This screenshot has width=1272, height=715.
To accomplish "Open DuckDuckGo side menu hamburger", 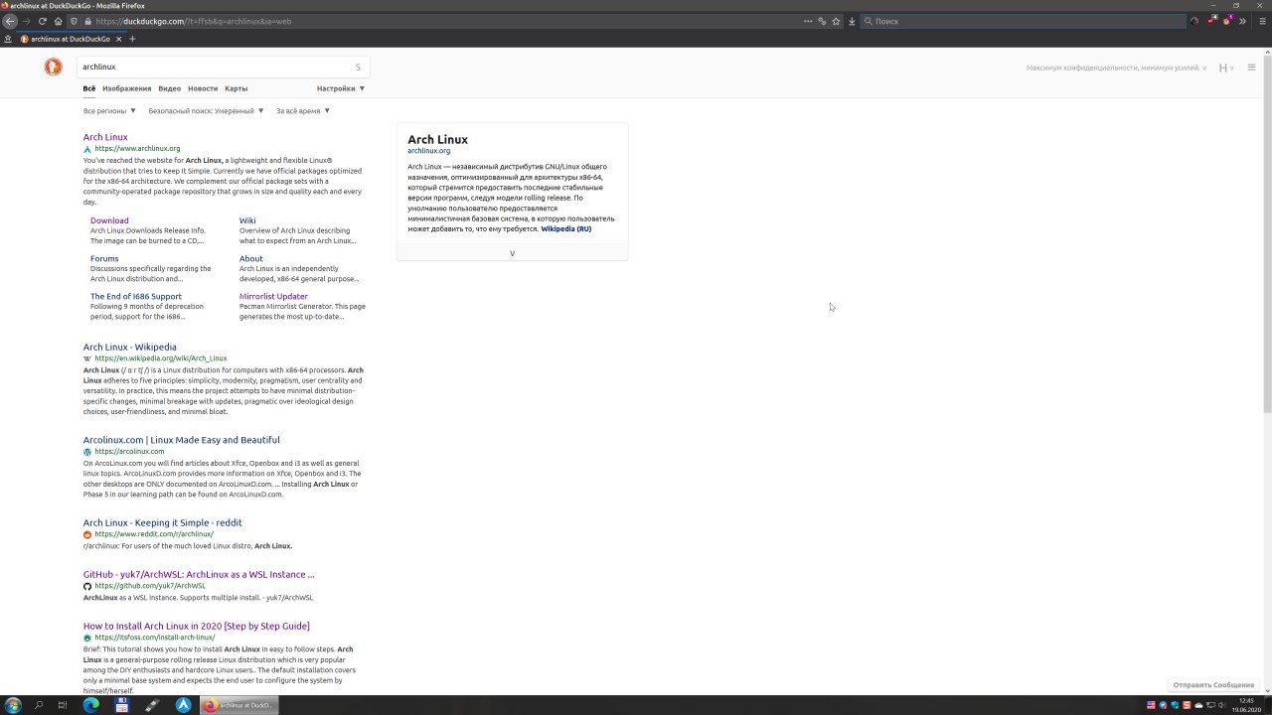I will 1251,68.
